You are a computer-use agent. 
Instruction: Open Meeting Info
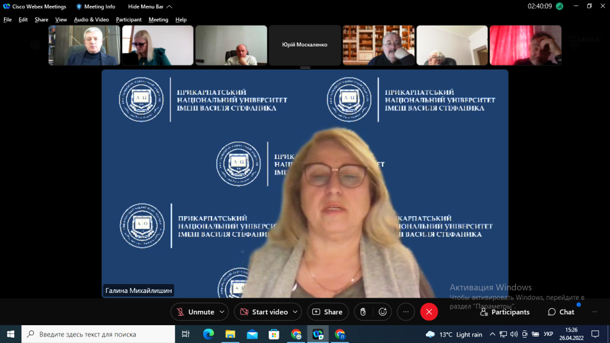tap(95, 7)
